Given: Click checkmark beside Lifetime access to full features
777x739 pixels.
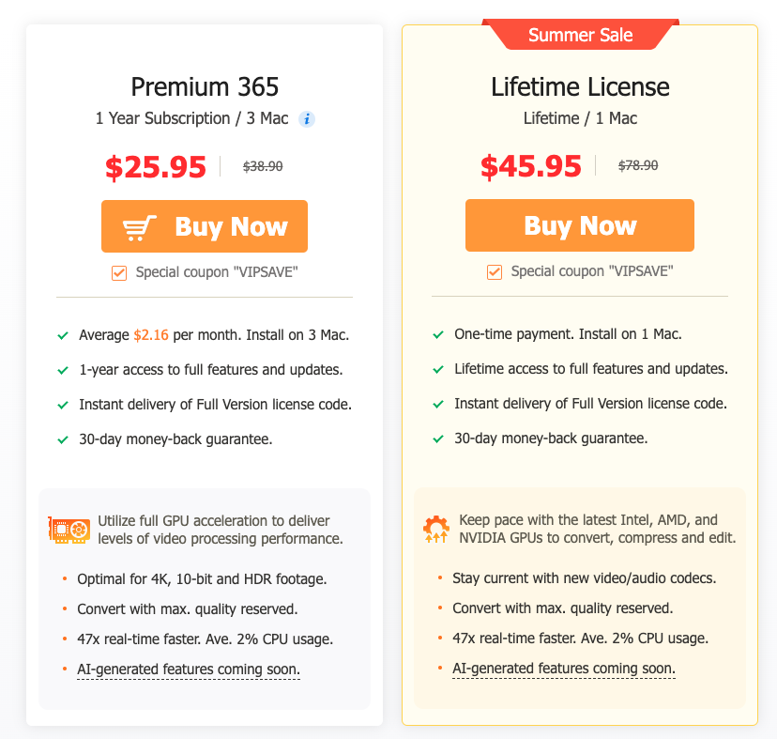Looking at the screenshot, I should pyautogui.click(x=438, y=370).
